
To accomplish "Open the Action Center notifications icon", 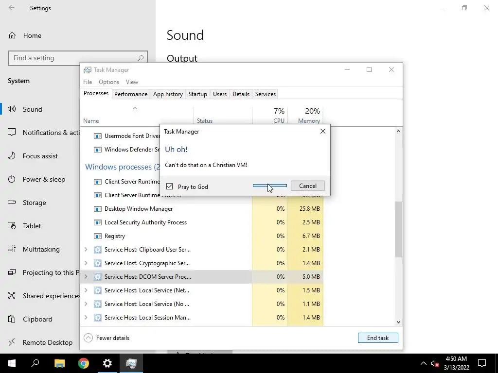I will [x=482, y=363].
